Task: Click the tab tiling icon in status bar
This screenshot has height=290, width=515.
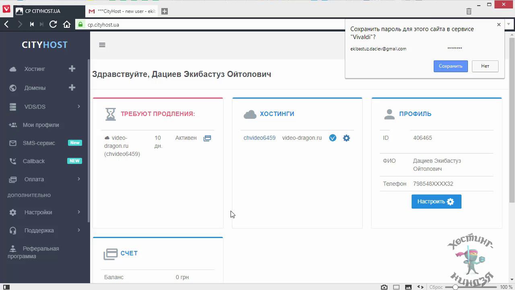Action: tap(396, 287)
